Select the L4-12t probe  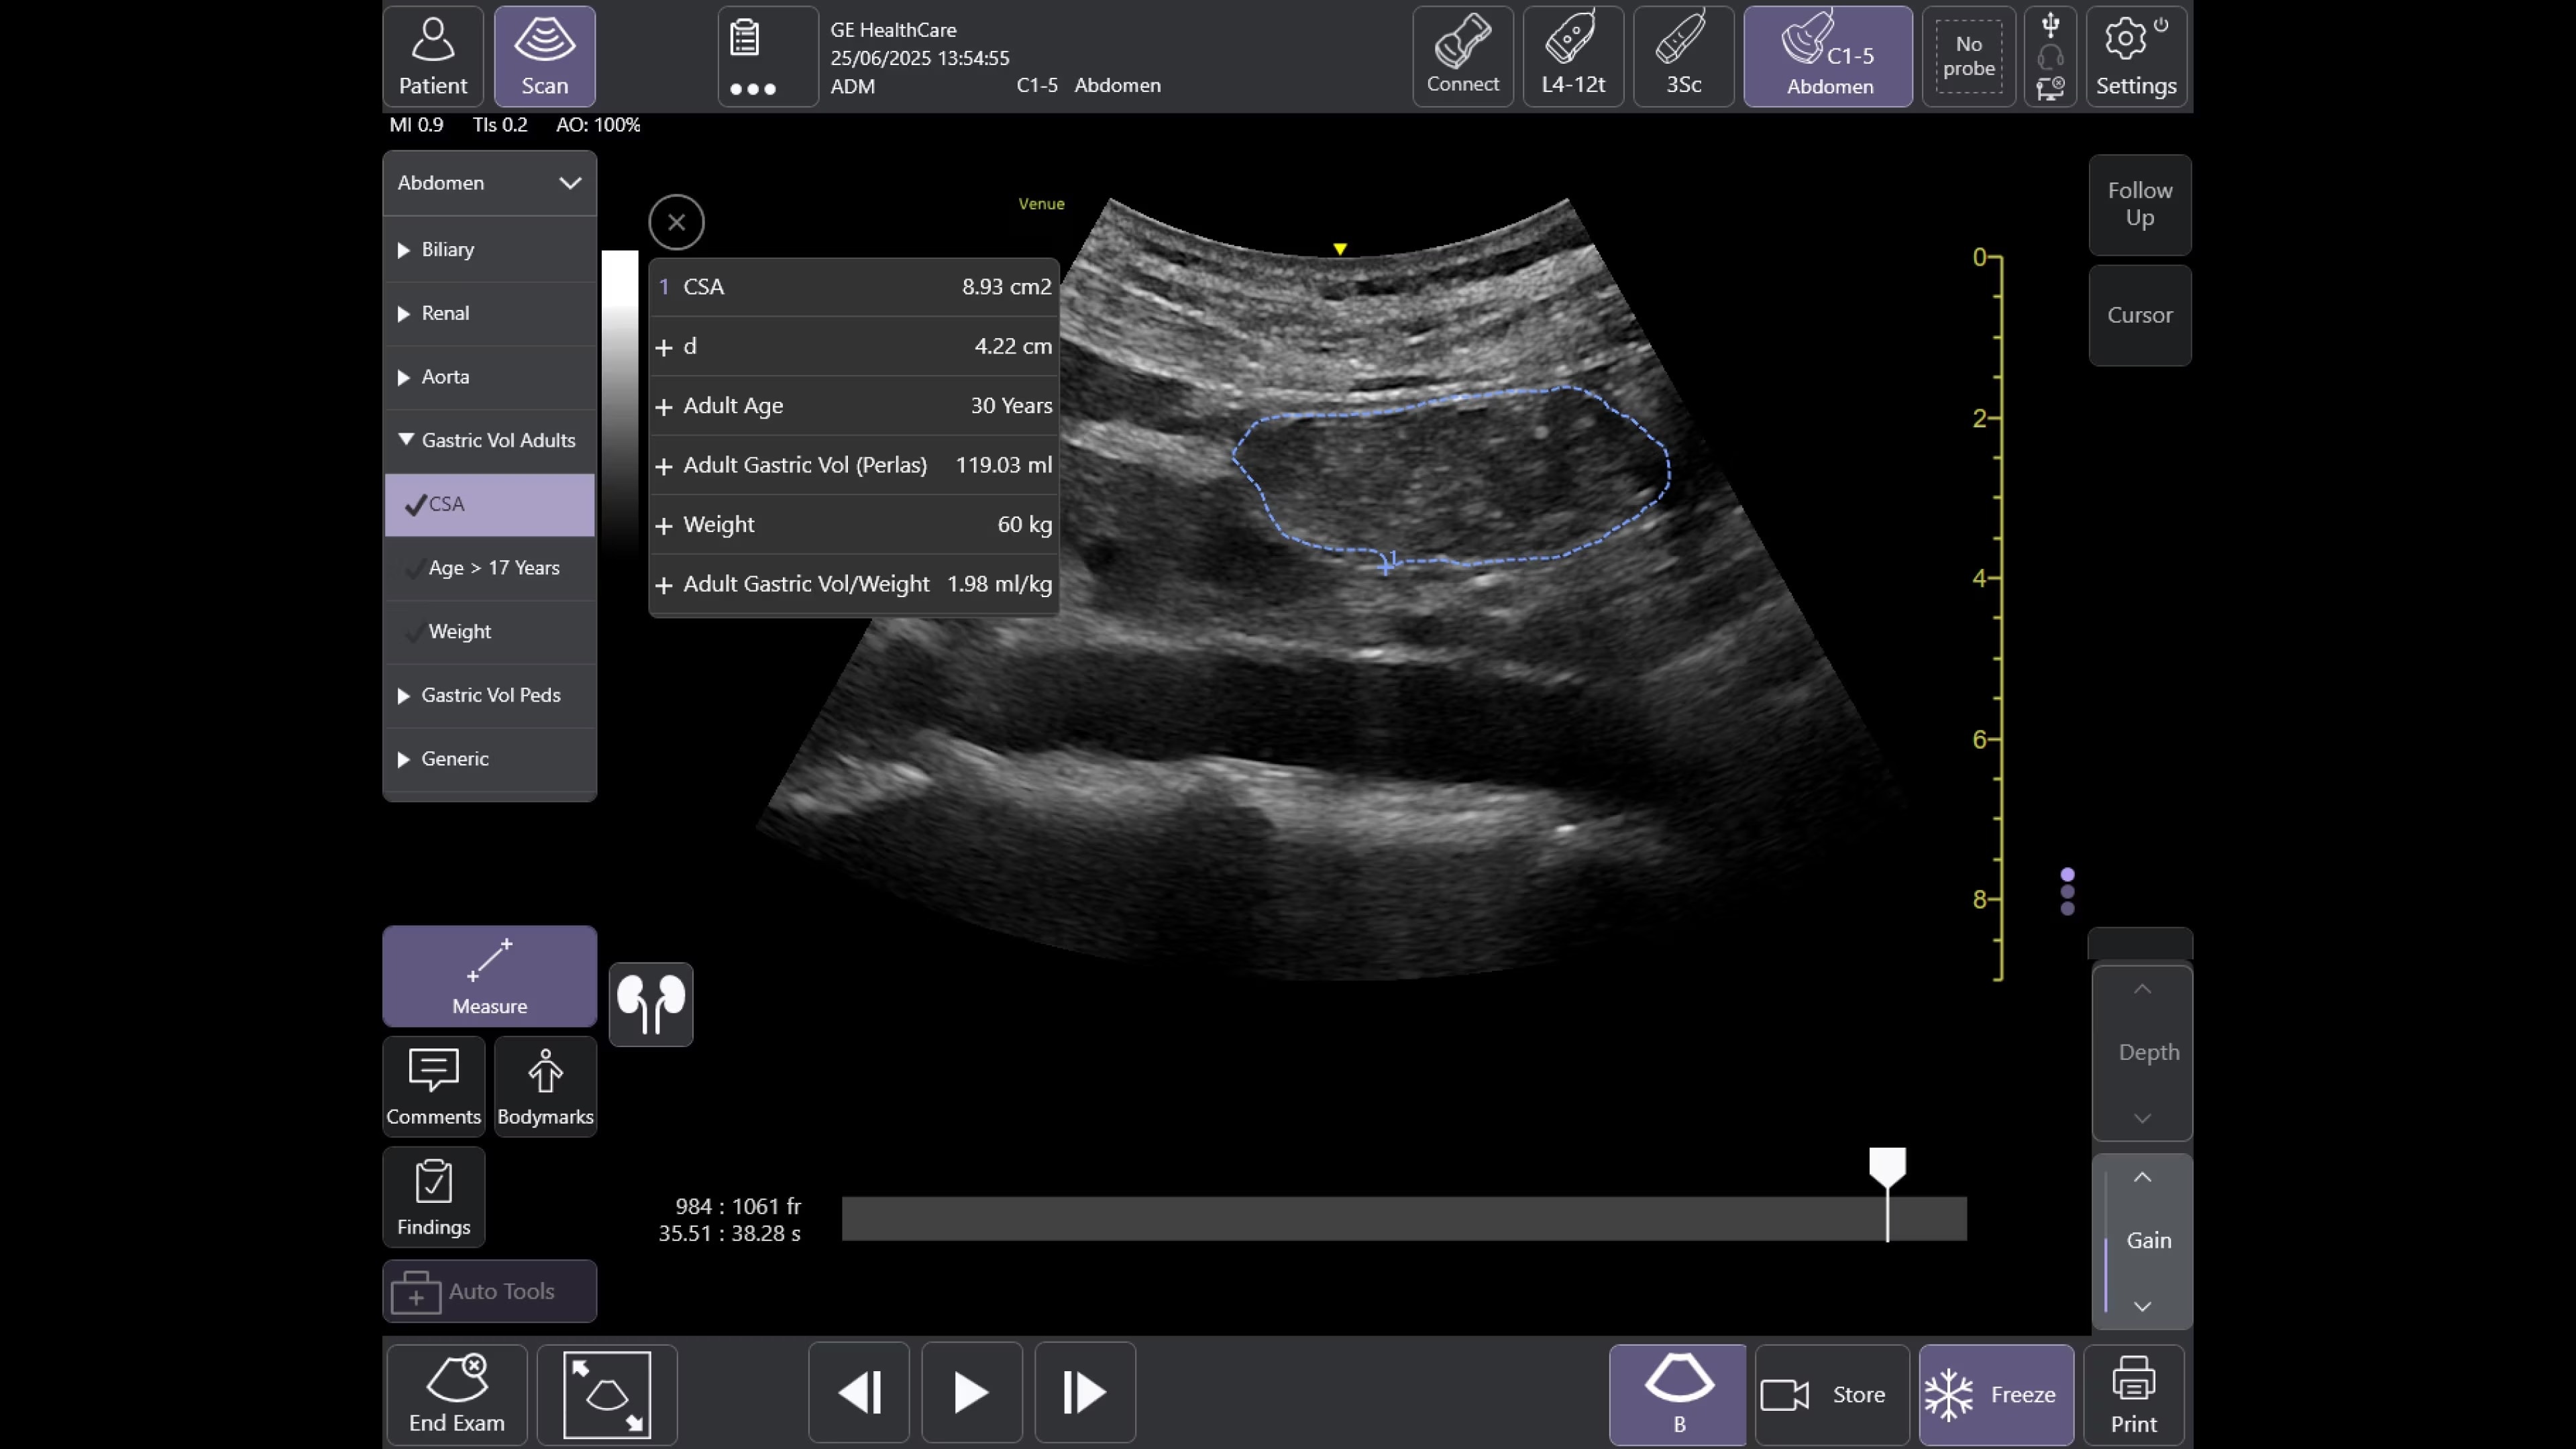point(1572,57)
